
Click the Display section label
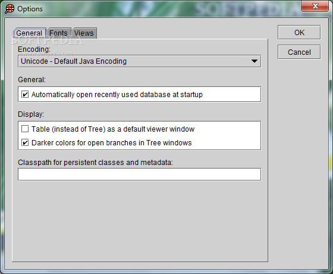point(31,114)
